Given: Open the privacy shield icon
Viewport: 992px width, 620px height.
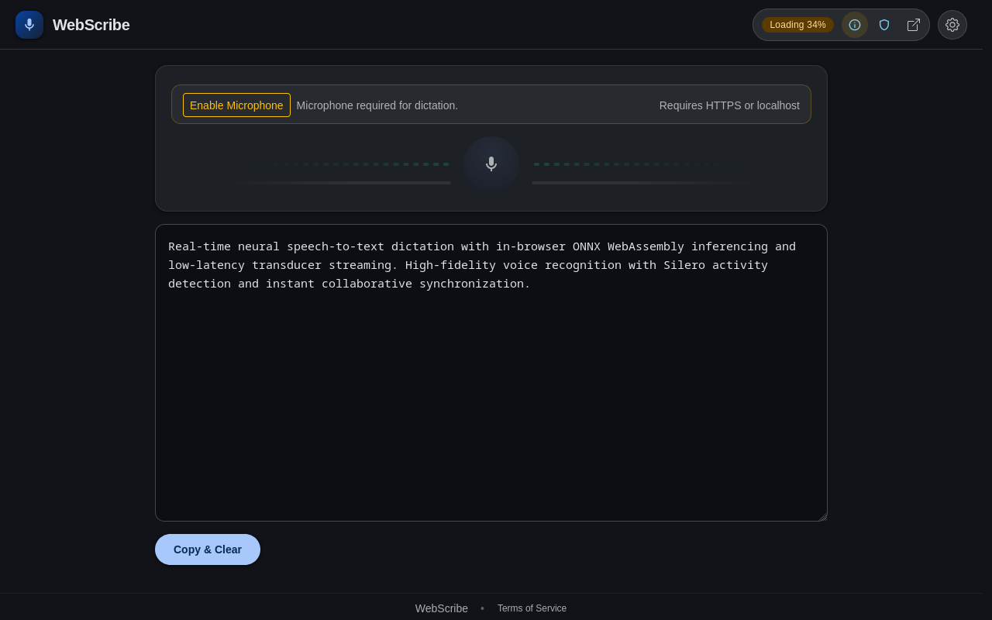Looking at the screenshot, I should click(884, 25).
